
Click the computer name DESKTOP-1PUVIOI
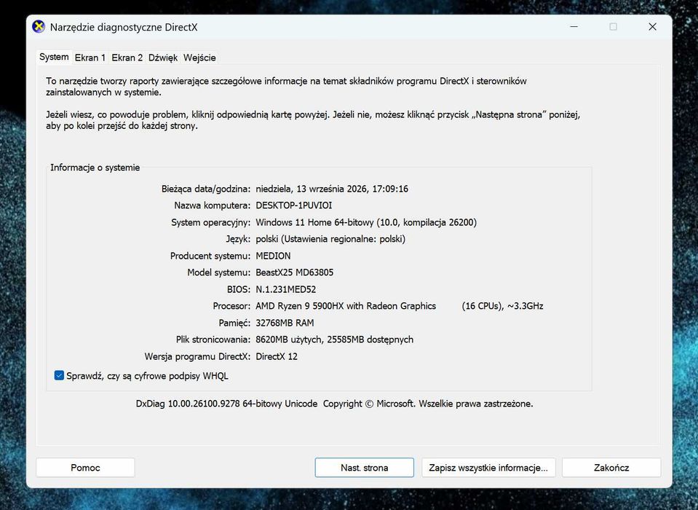[294, 205]
